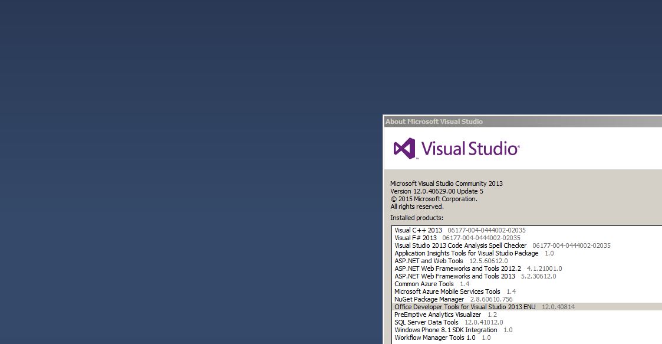Select ASP.NET Web Frameworks and Tools 2013
This screenshot has width=662, height=344.
(x=527, y=276)
